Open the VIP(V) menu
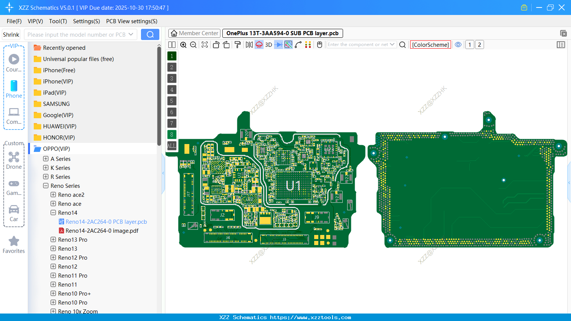This screenshot has height=321, width=571. click(35, 21)
